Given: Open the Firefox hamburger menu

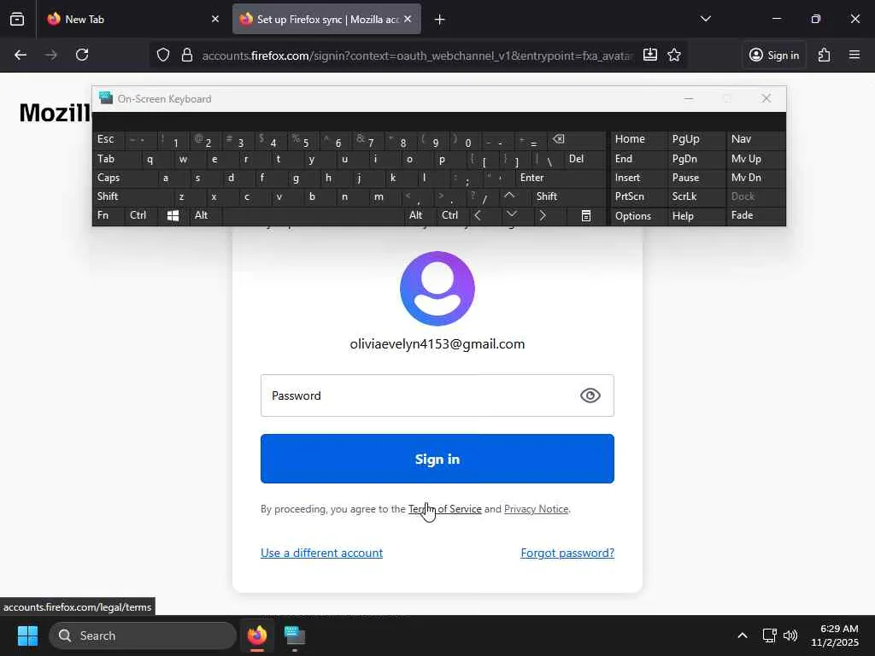Looking at the screenshot, I should (854, 55).
